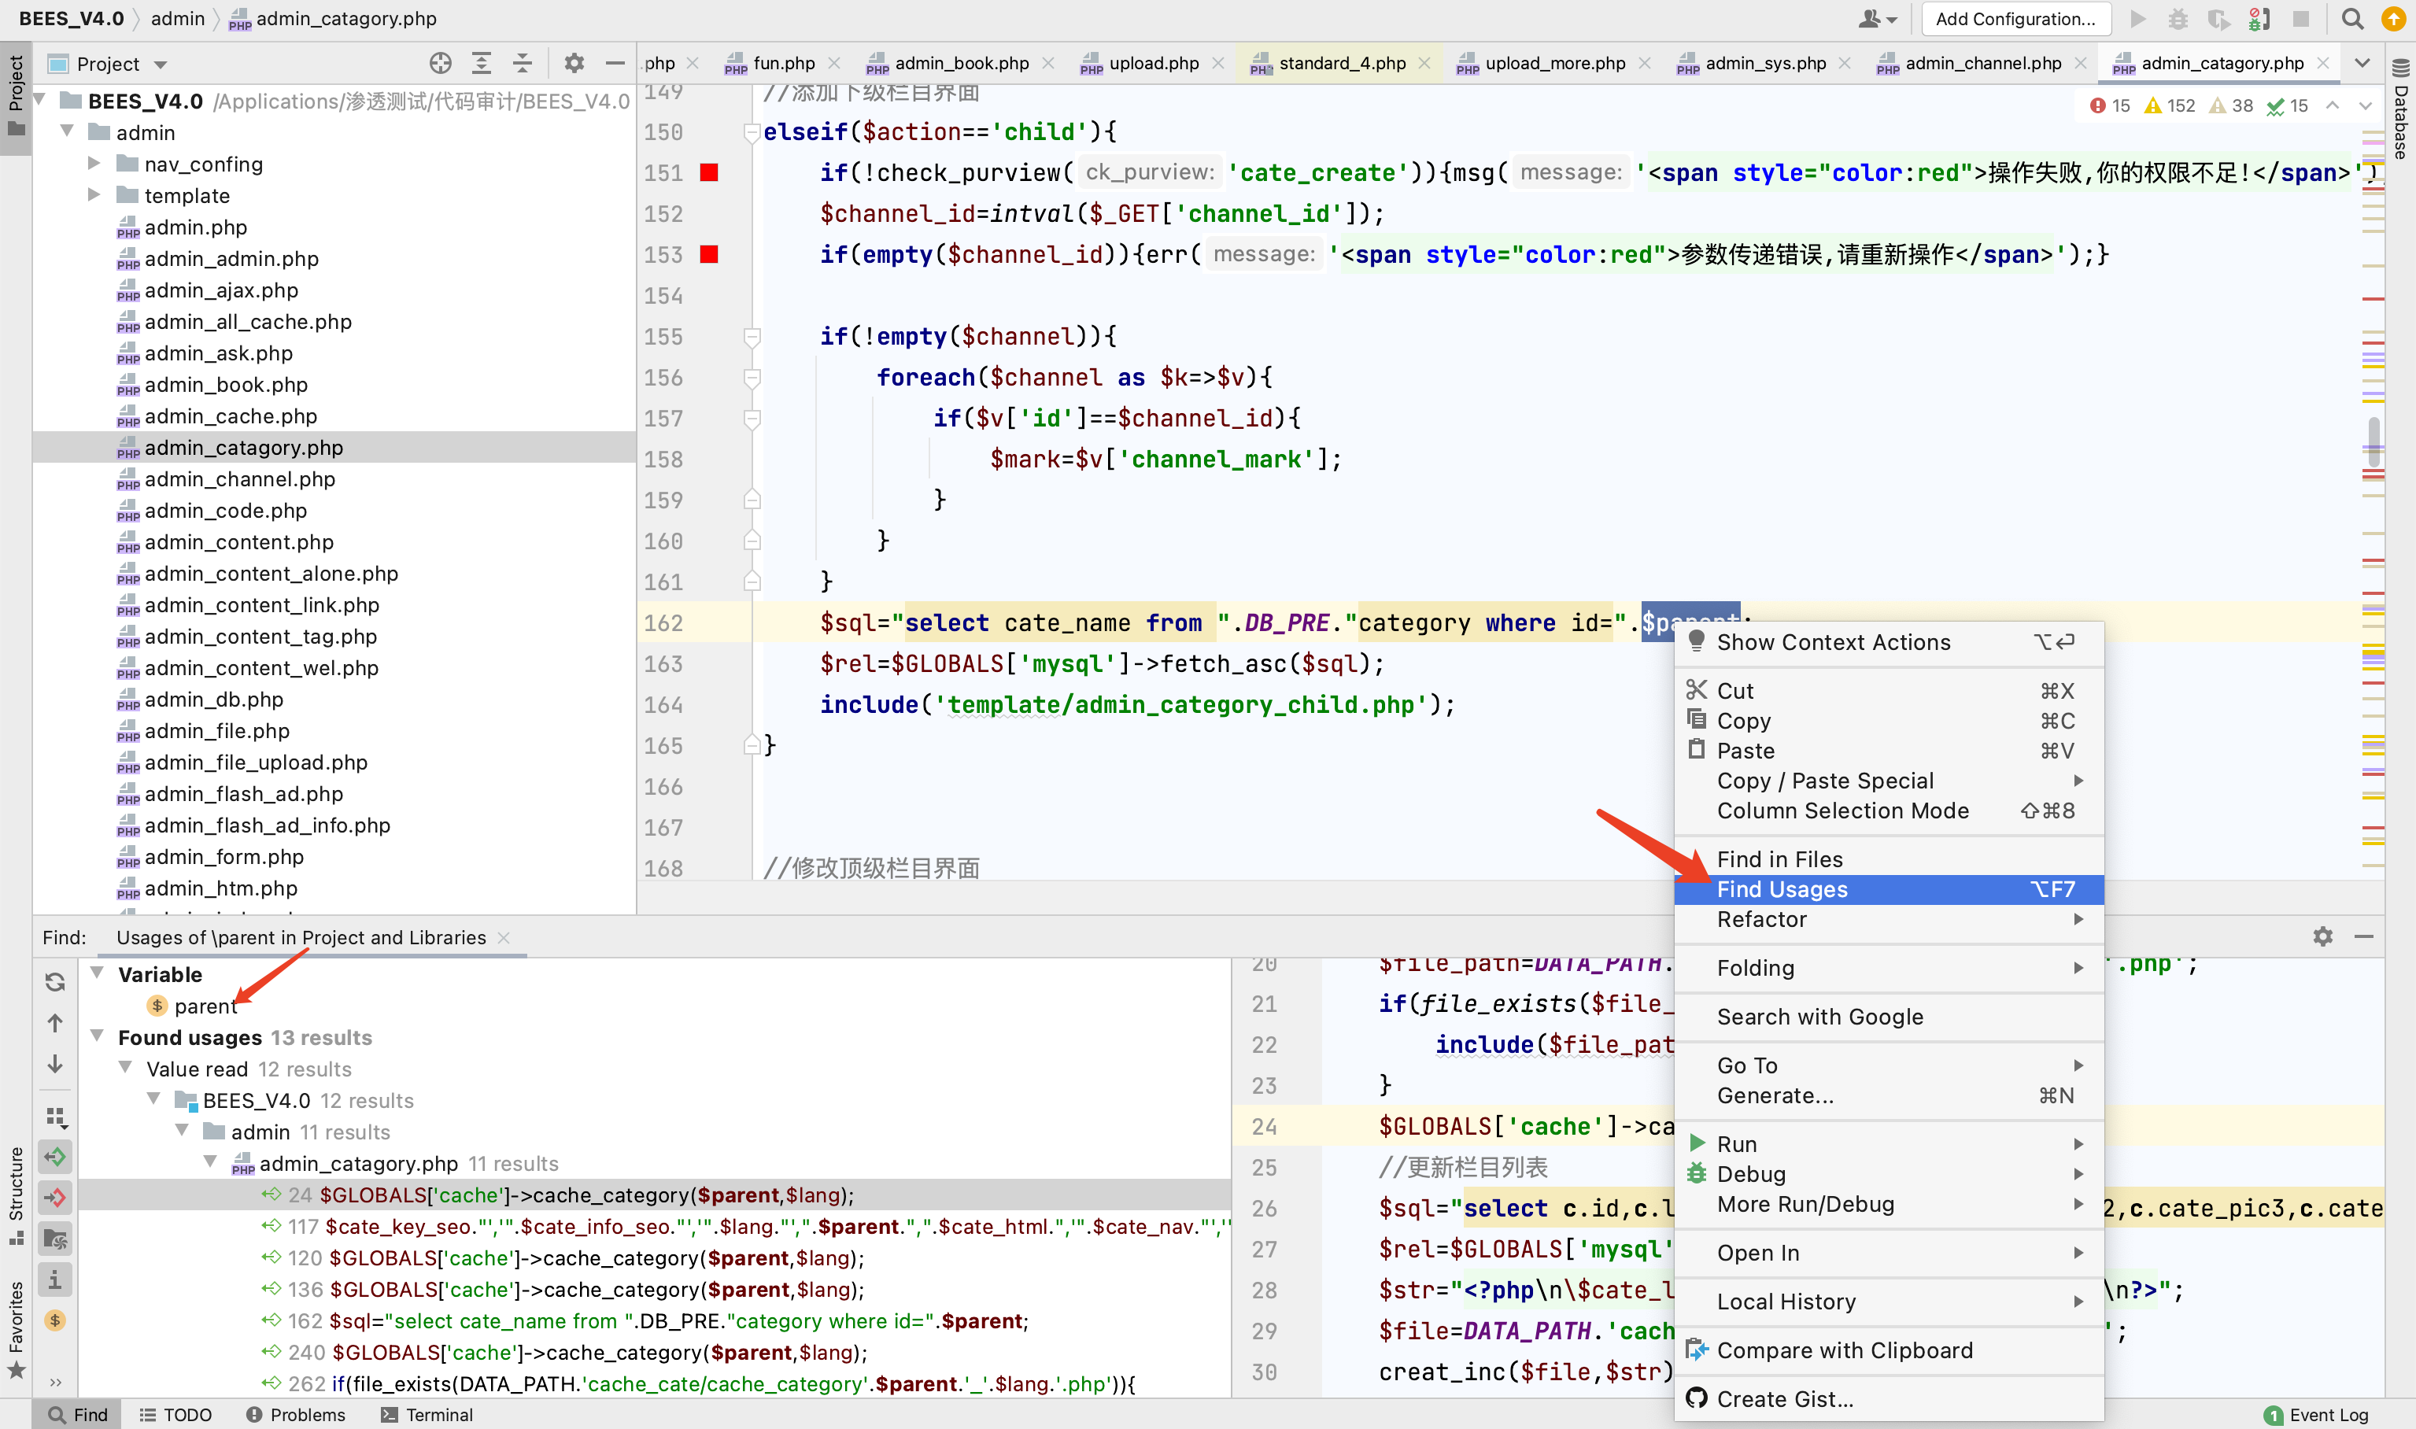Open the user account dropdown in top toolbar
2416x1429 pixels.
pos(1877,19)
